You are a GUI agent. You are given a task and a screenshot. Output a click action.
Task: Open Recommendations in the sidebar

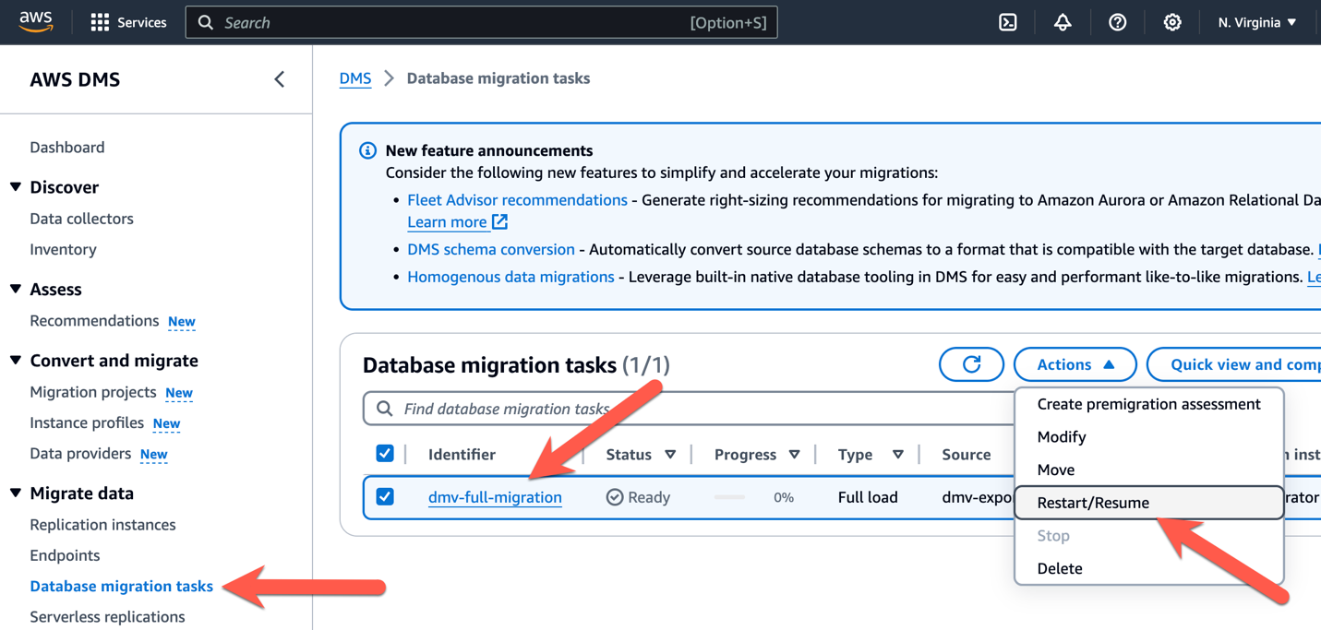coord(94,321)
